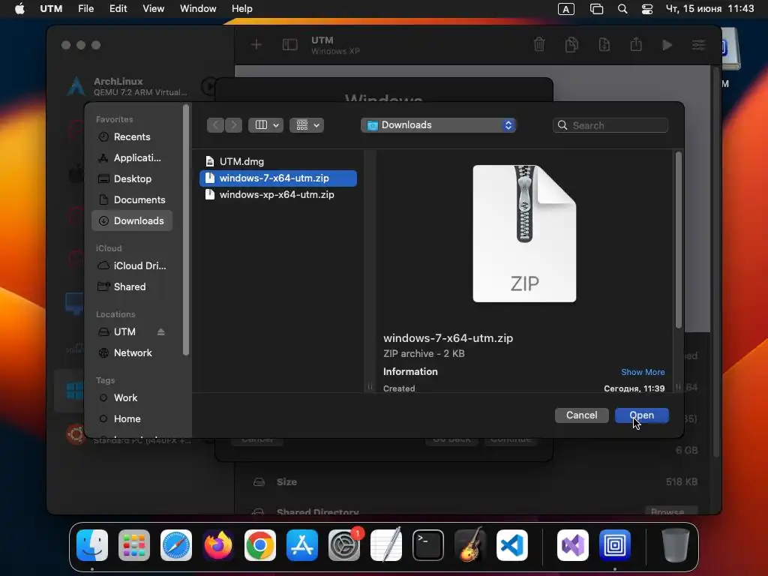
Task: Click the play icon in UTM toolbar
Action: (x=667, y=45)
